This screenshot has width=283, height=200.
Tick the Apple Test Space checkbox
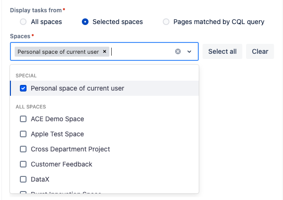tap(23, 134)
